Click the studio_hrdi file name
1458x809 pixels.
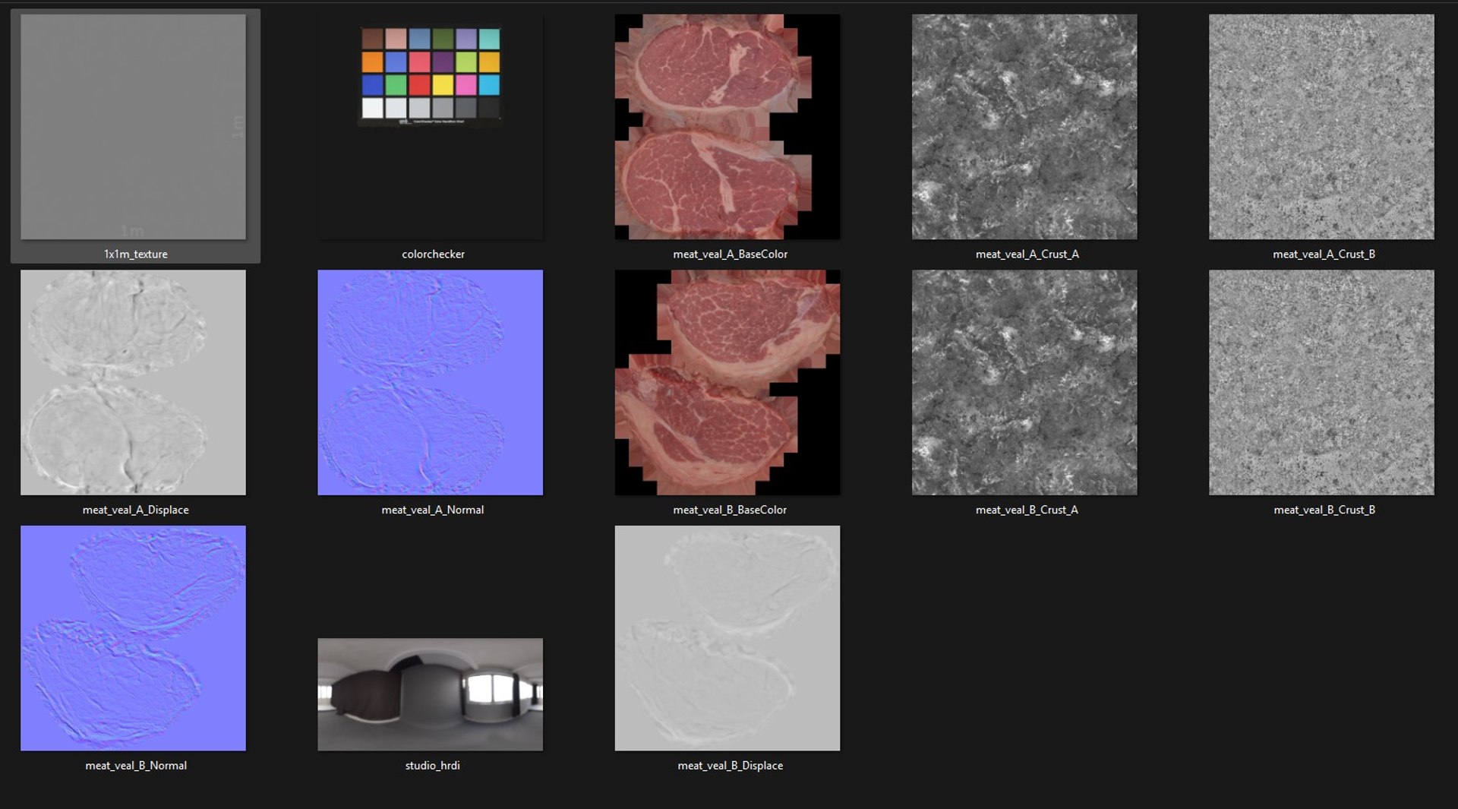(433, 766)
